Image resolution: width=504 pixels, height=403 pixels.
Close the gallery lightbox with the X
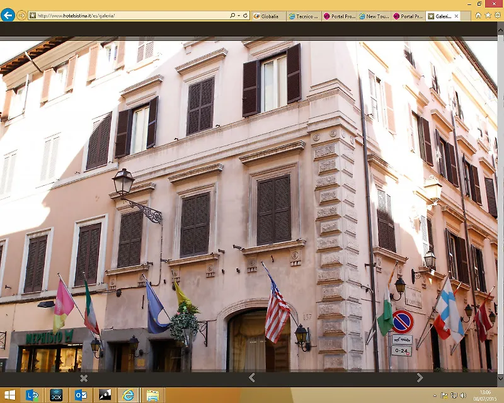tap(84, 378)
